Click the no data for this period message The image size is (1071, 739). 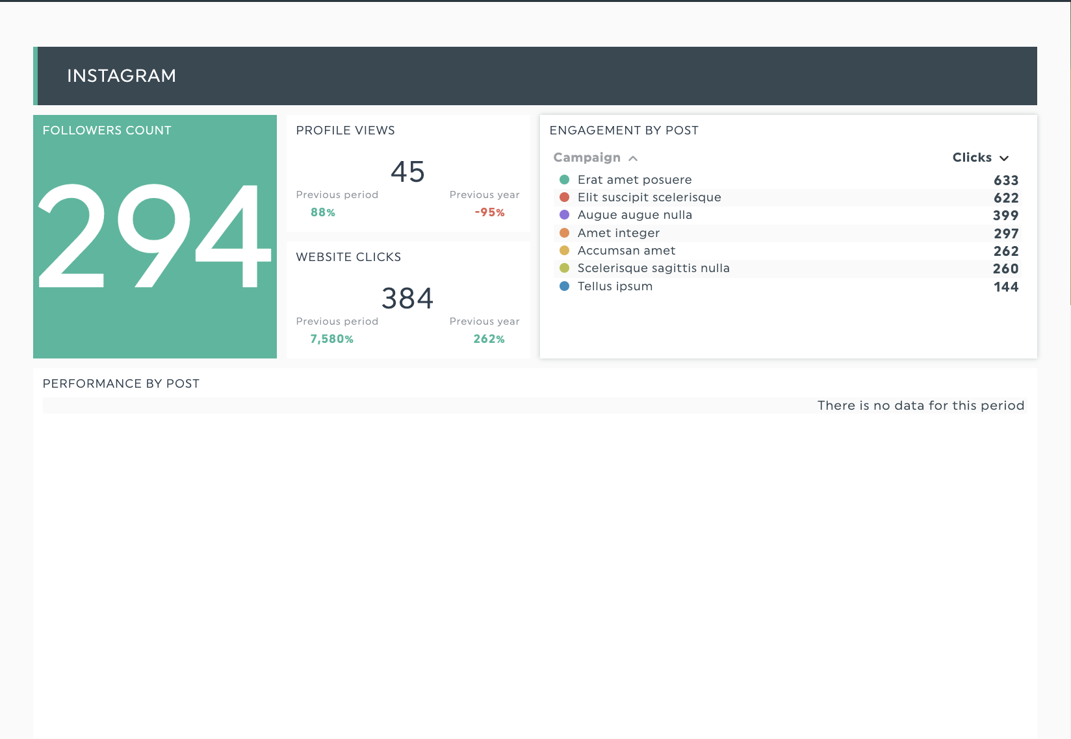pyautogui.click(x=921, y=406)
